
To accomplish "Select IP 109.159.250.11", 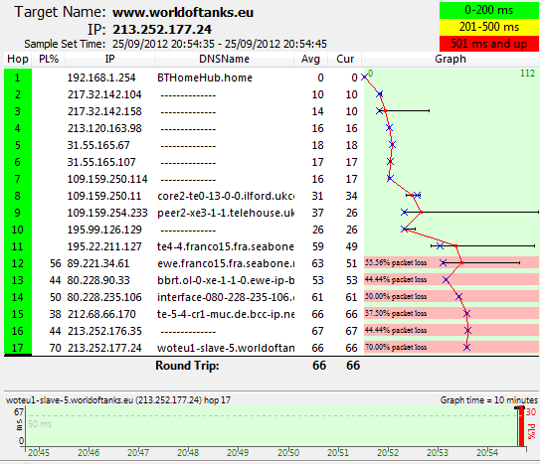I will pos(104,196).
